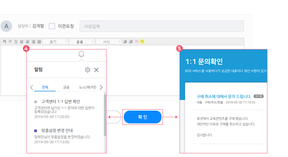Choose red font color (가)

(136, 41)
